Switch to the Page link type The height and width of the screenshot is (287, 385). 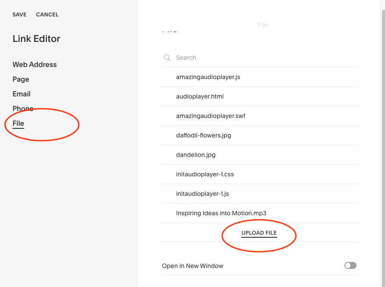point(21,79)
